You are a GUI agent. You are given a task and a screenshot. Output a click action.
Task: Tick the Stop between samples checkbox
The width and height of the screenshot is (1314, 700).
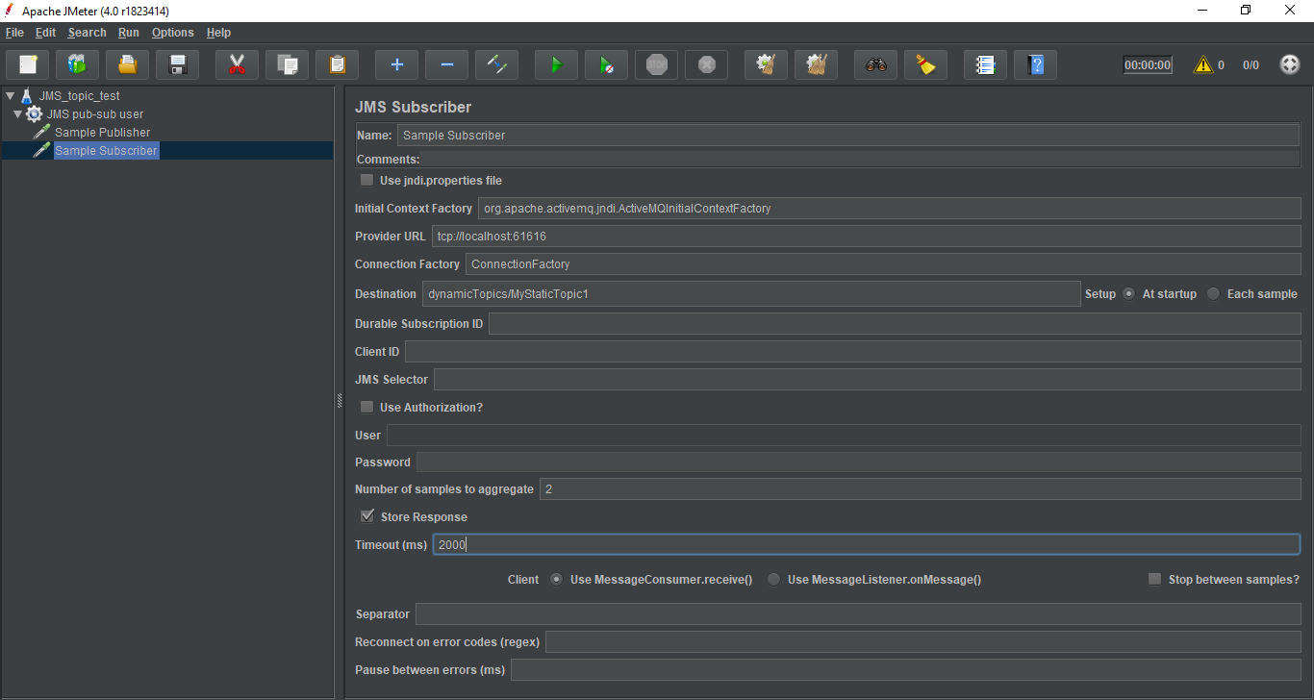1155,579
